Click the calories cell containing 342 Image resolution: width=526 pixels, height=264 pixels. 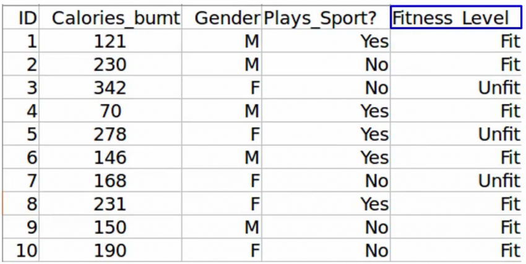(x=111, y=88)
